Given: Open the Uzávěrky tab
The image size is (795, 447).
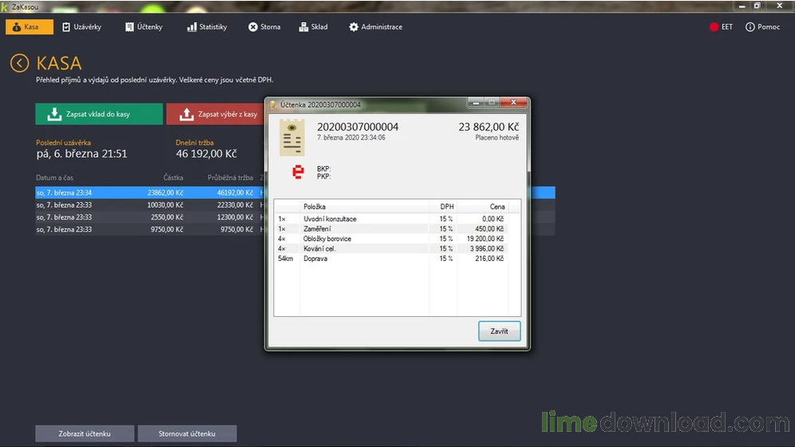Looking at the screenshot, I should pyautogui.click(x=81, y=27).
